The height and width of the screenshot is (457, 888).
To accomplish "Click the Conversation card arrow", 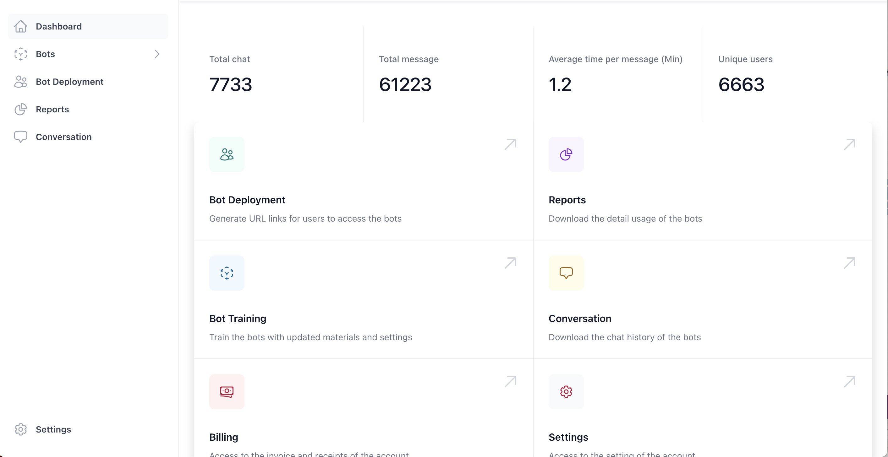I will coord(849,263).
